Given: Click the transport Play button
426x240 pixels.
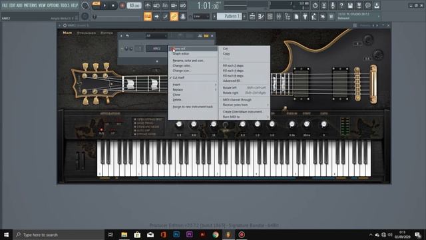Looking at the screenshot, I should coord(105,6).
